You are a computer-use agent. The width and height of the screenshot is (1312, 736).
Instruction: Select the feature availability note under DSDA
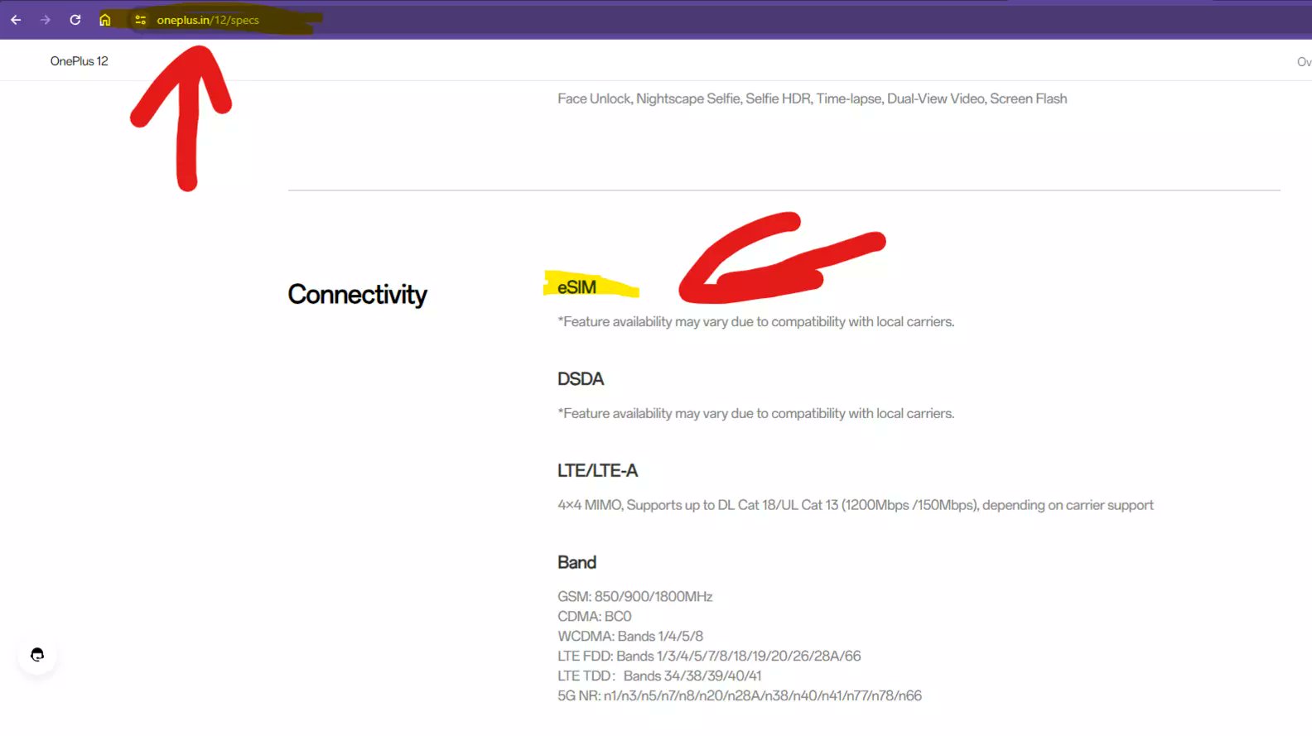tap(756, 414)
